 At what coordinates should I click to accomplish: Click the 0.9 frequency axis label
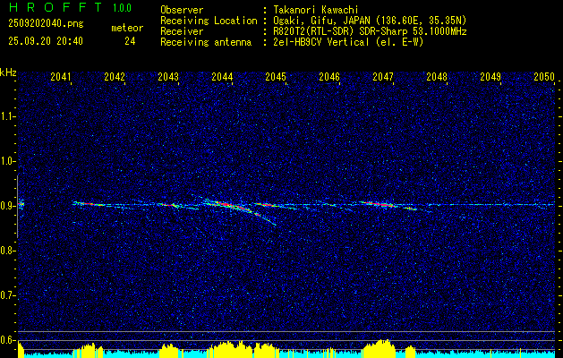coord(7,206)
